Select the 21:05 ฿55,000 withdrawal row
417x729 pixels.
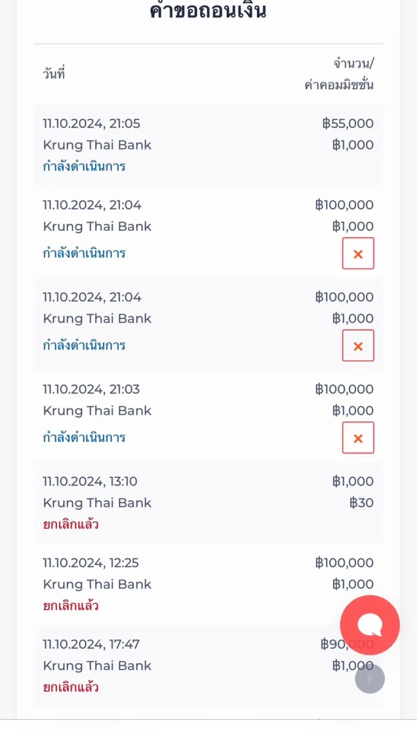pos(208,145)
